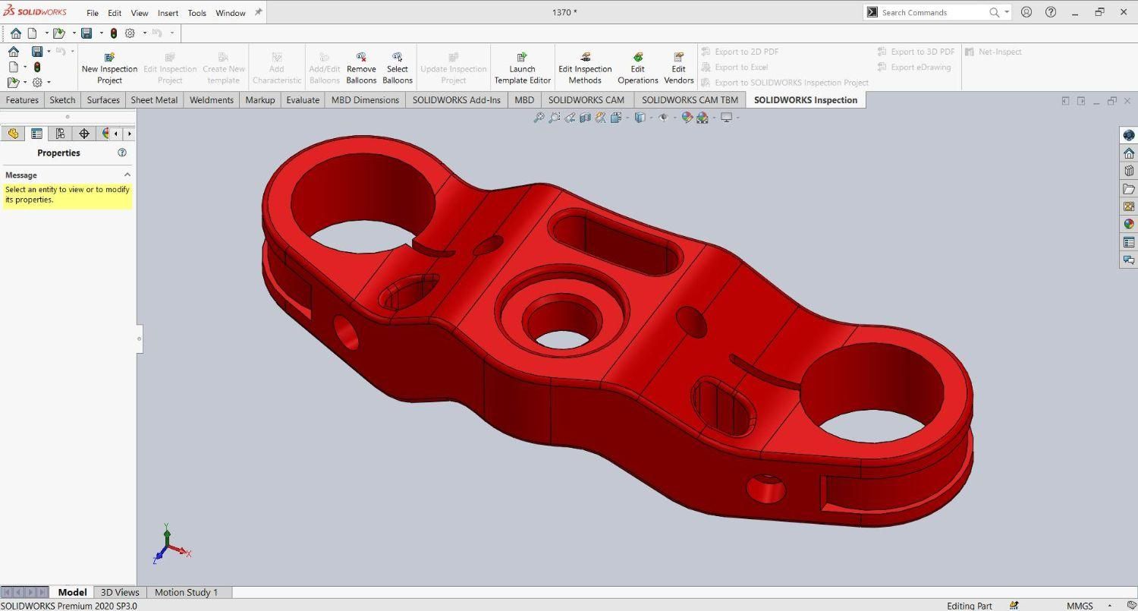
Task: Open the Edit Operations tool
Action: point(637,68)
